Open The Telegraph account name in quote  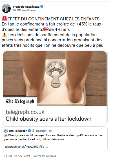click(18, 131)
